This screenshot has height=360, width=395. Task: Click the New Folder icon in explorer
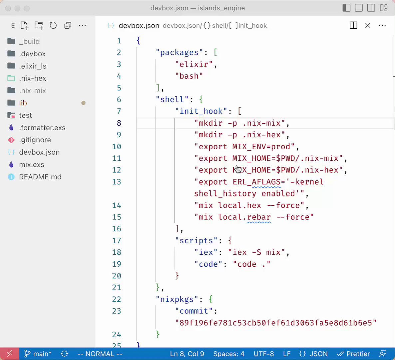pos(39,25)
